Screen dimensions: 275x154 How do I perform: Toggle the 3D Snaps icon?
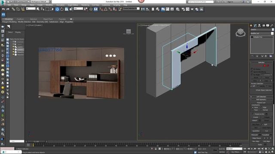[101, 9]
